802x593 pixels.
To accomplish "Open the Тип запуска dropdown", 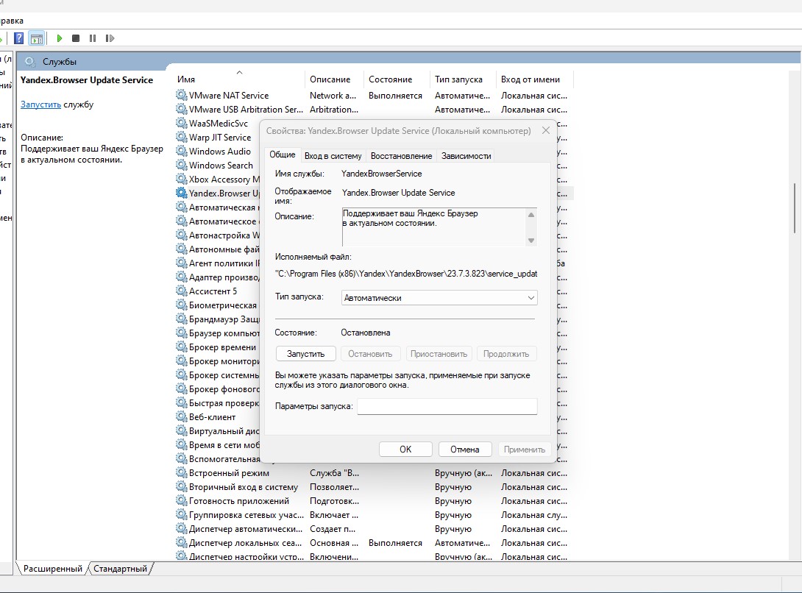I will [x=439, y=298].
